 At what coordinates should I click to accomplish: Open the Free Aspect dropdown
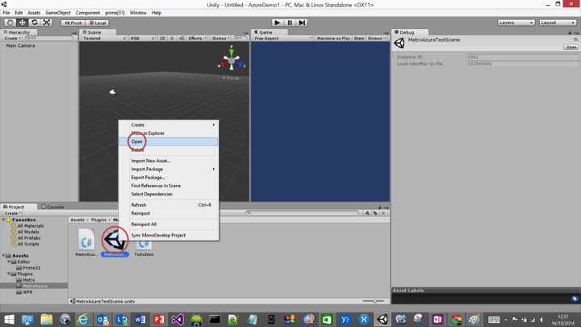[283, 38]
